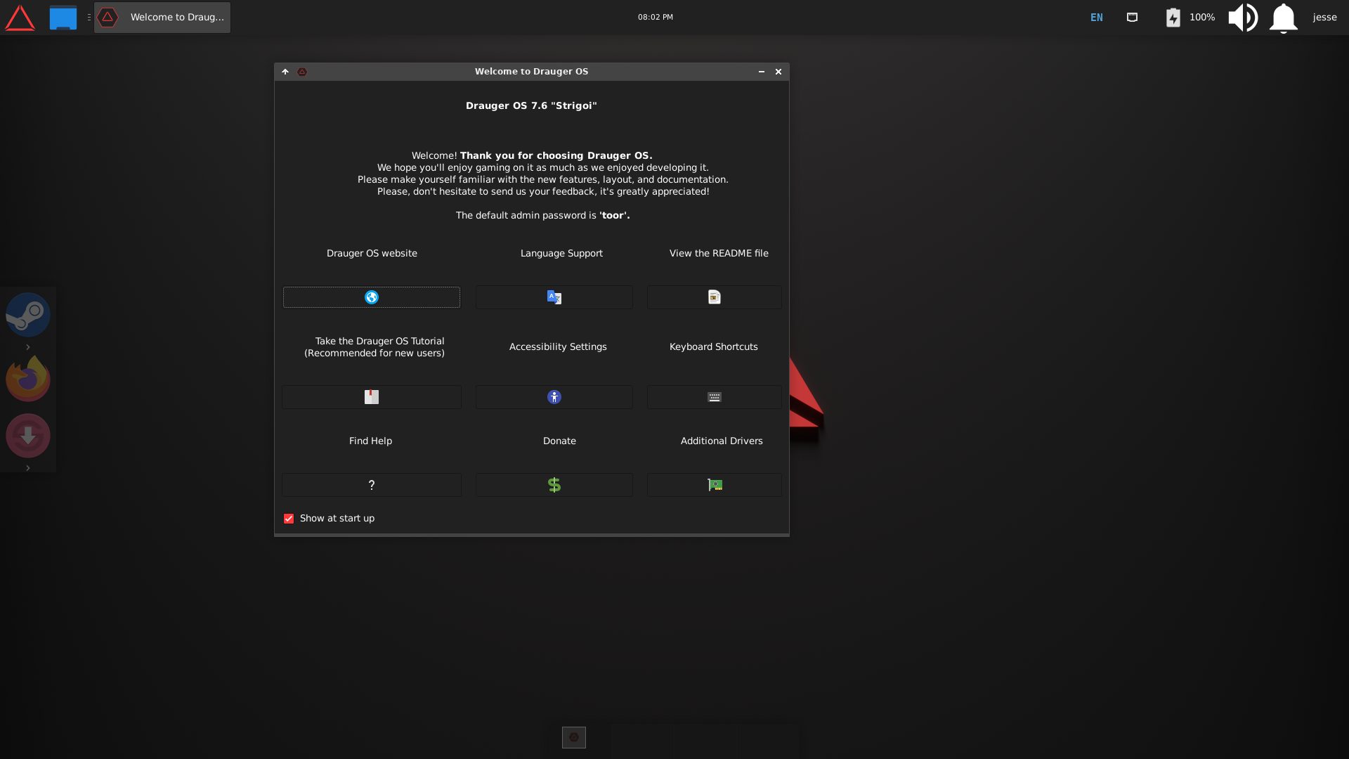This screenshot has height=759, width=1349.
Task: Minimize the Welcome to Drauger OS window
Action: pyautogui.click(x=762, y=72)
